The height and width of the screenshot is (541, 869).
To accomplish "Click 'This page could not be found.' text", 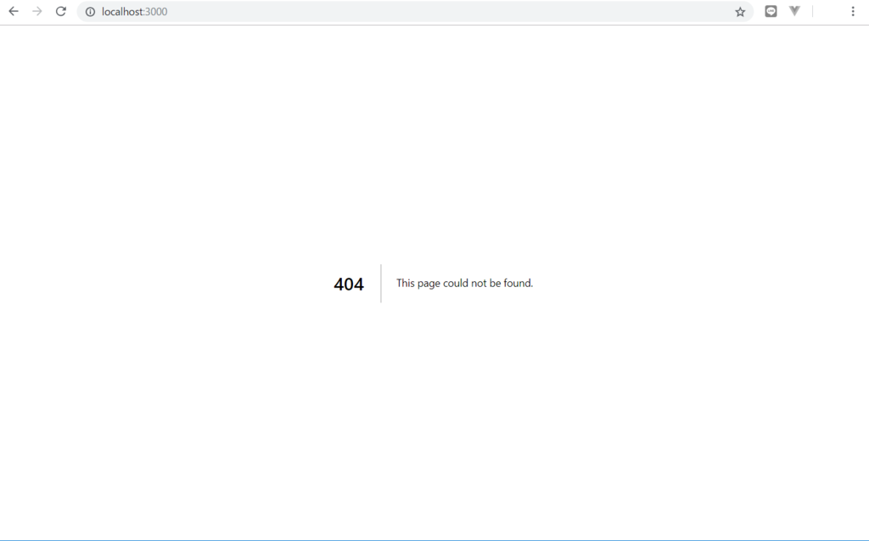I will pos(464,283).
